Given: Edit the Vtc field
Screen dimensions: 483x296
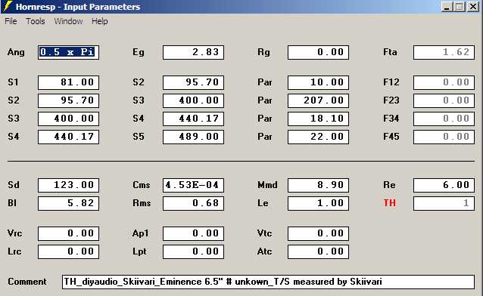Looking at the screenshot, I should (x=318, y=233).
